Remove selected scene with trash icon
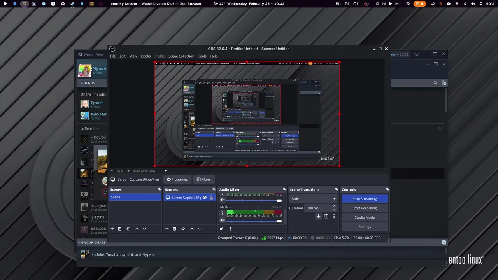Viewport: 498px width, 280px height. point(119,229)
